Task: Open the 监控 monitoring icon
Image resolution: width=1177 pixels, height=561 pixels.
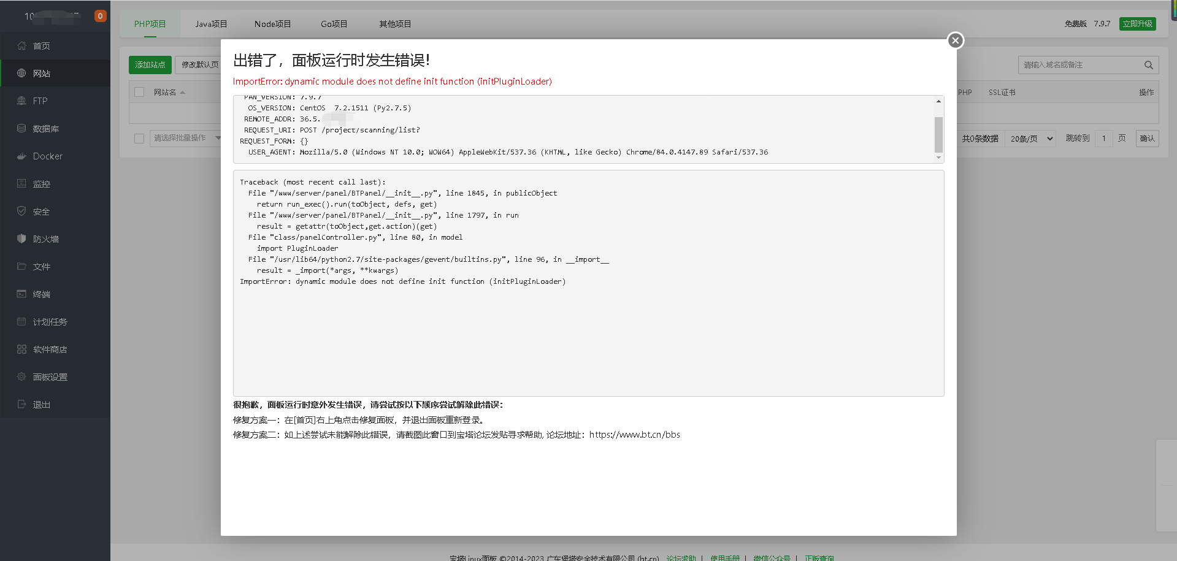Action: [x=21, y=183]
